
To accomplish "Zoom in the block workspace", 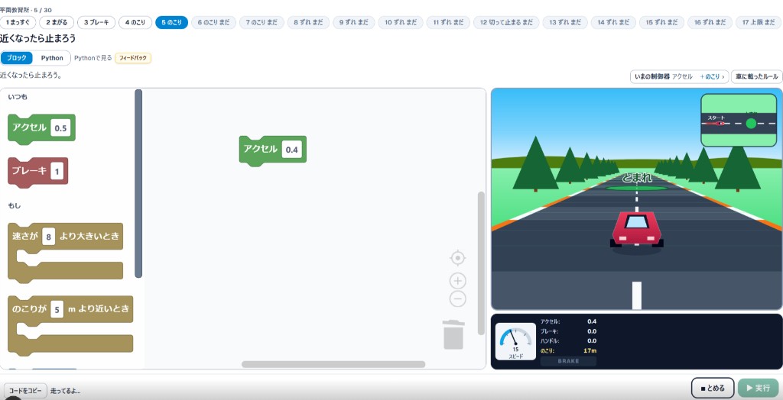I will (x=457, y=281).
